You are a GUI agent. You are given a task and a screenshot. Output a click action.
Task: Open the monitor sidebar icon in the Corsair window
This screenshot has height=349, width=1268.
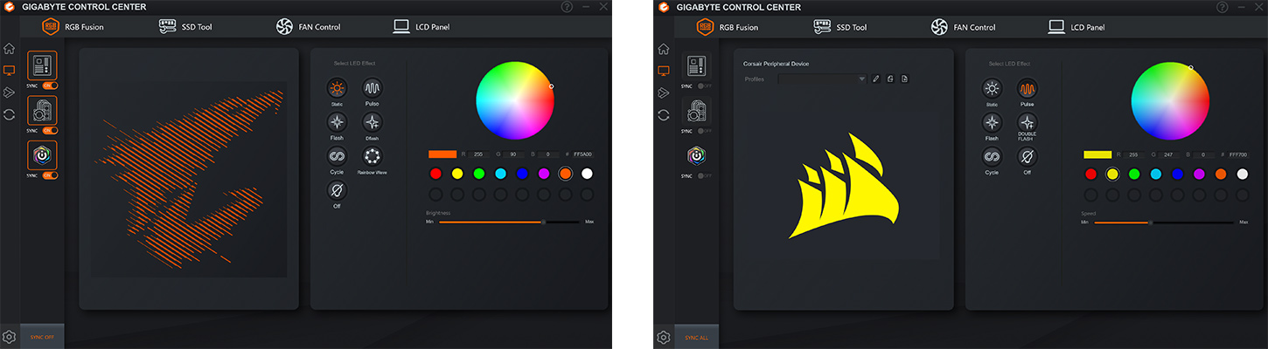[664, 71]
